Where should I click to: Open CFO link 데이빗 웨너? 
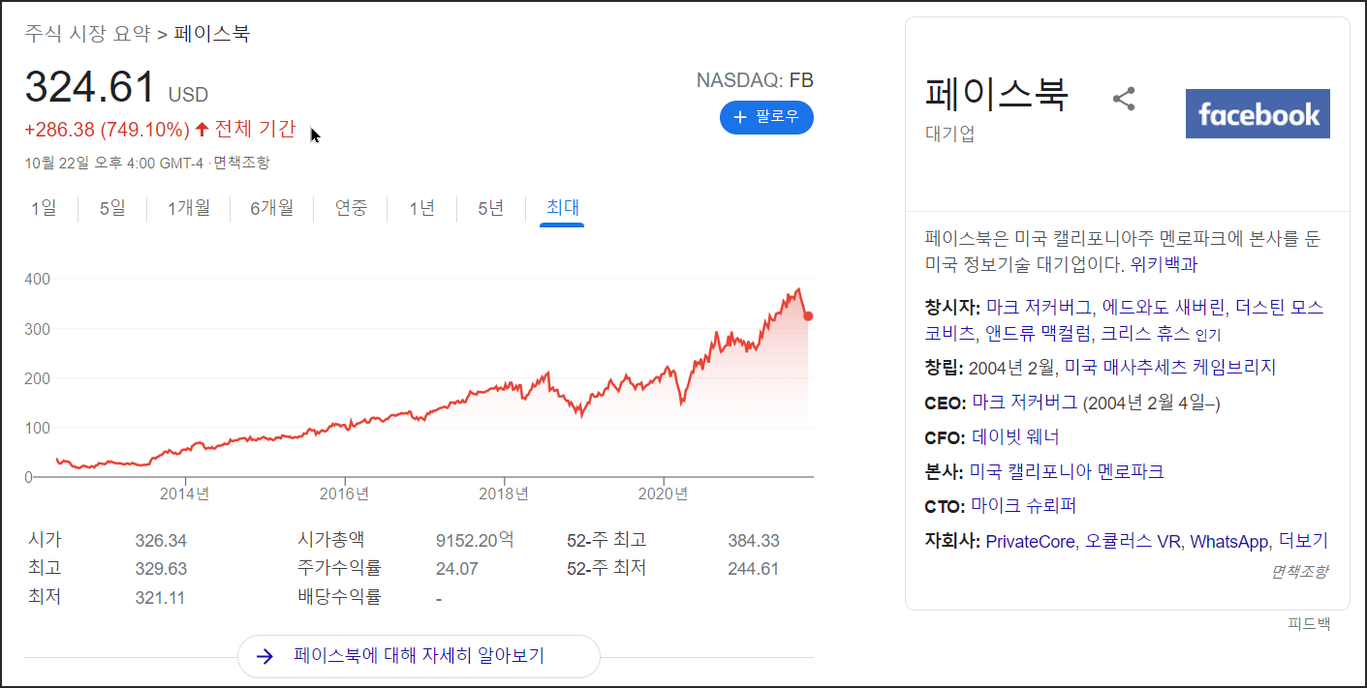(1015, 437)
